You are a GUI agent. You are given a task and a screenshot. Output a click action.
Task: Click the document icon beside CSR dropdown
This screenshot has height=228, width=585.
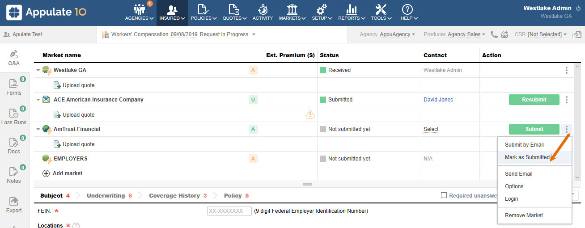click(578, 34)
